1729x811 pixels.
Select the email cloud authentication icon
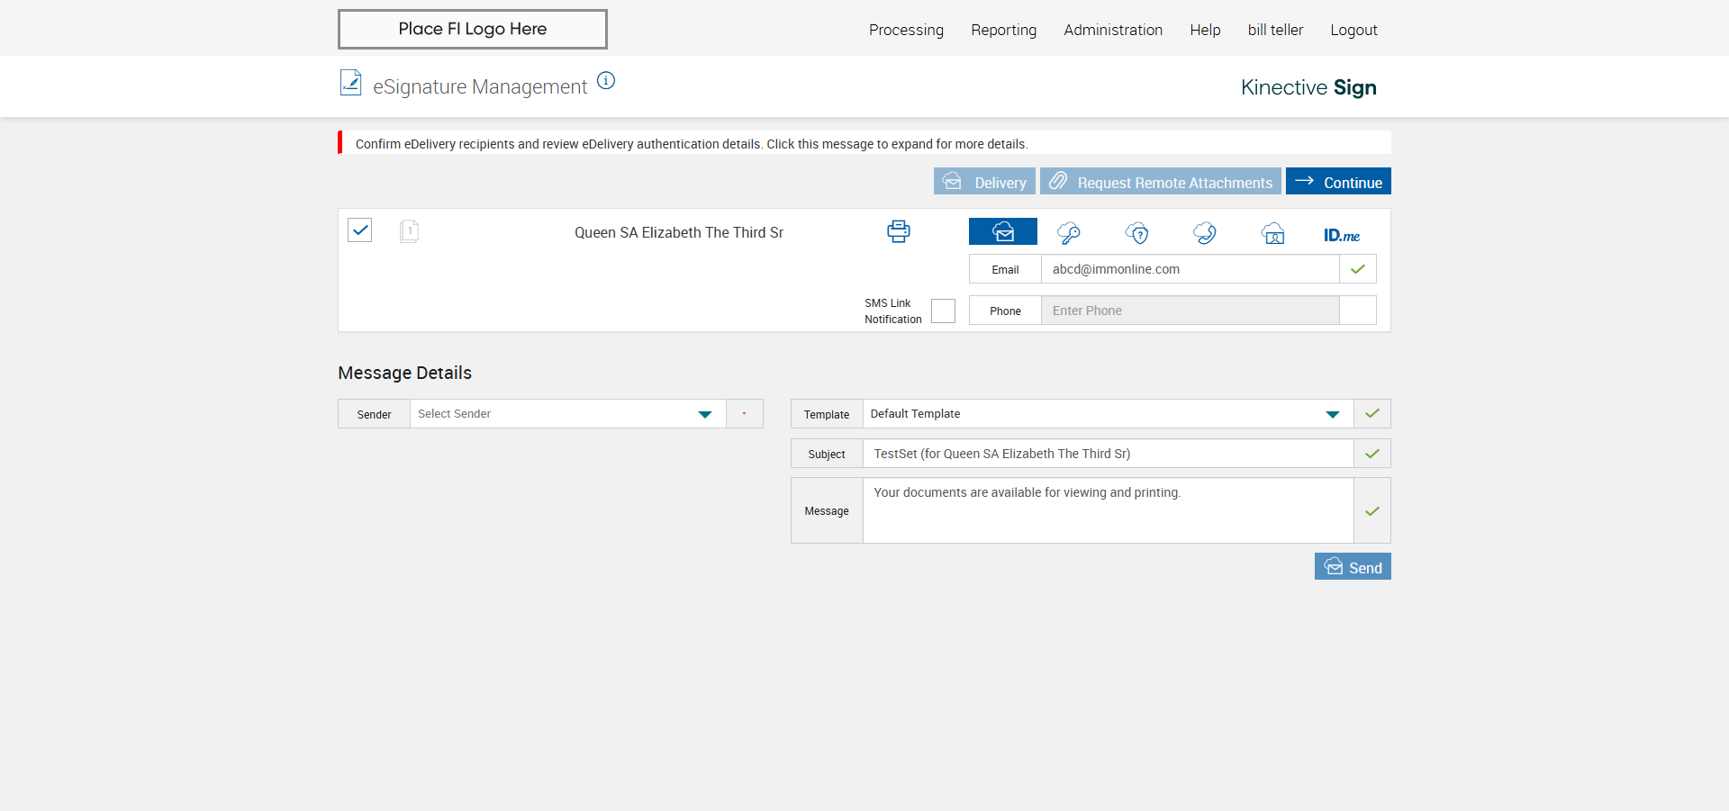pyautogui.click(x=1003, y=231)
